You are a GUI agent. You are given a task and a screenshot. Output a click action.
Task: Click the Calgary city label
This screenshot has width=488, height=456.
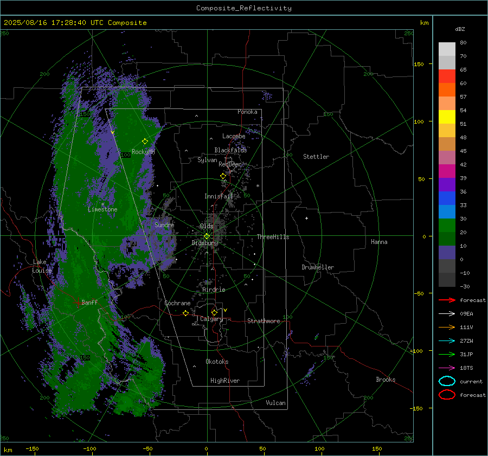coord(211,319)
